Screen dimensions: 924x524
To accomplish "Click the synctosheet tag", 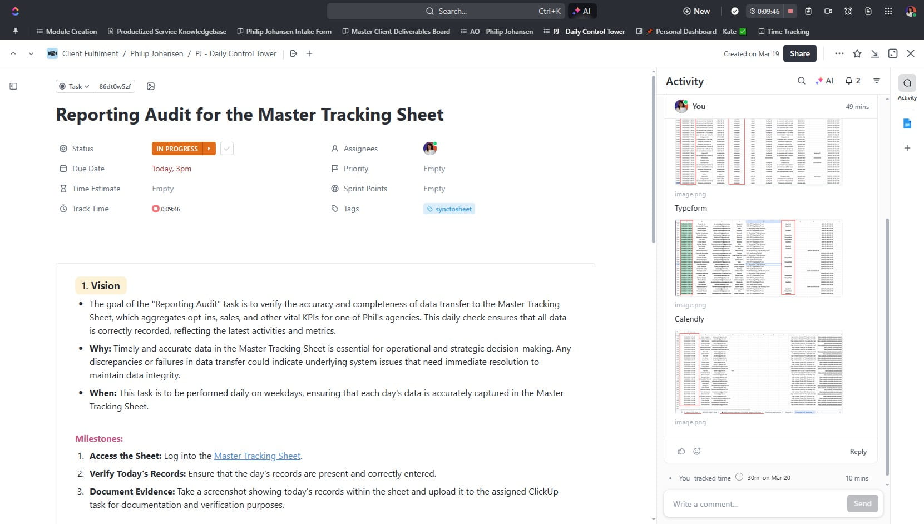I will (449, 209).
